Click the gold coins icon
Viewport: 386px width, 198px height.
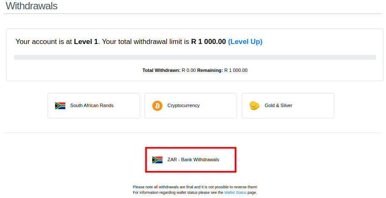[x=255, y=106]
